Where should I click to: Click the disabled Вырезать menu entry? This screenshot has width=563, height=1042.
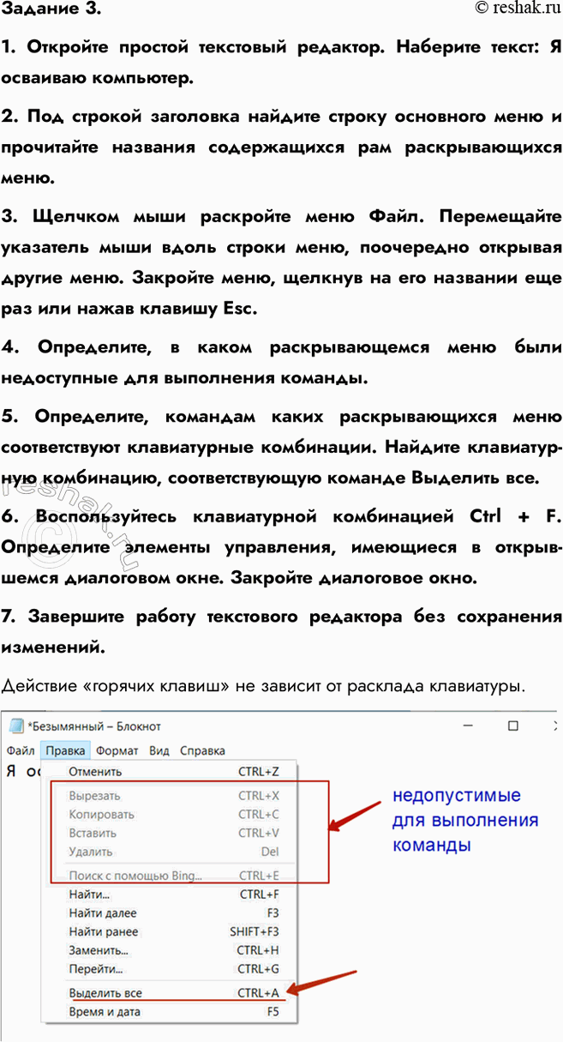coord(94,796)
